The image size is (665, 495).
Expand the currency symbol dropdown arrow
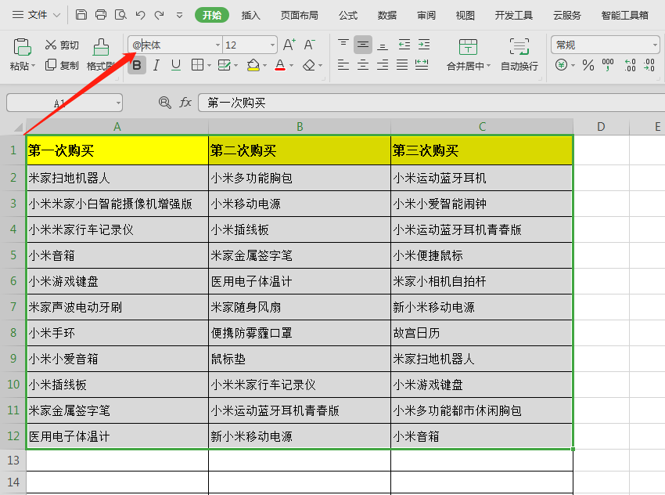pyautogui.click(x=573, y=65)
